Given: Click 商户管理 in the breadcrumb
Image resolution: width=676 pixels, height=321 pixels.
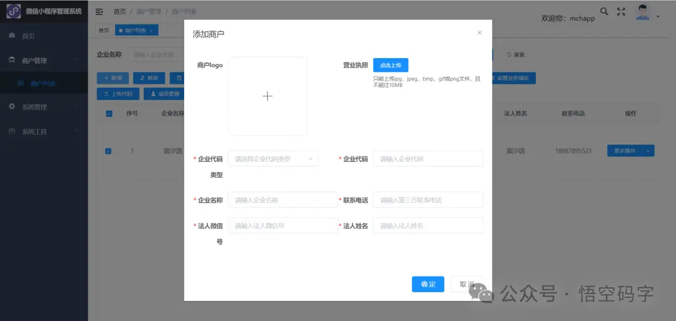Looking at the screenshot, I should tap(149, 12).
